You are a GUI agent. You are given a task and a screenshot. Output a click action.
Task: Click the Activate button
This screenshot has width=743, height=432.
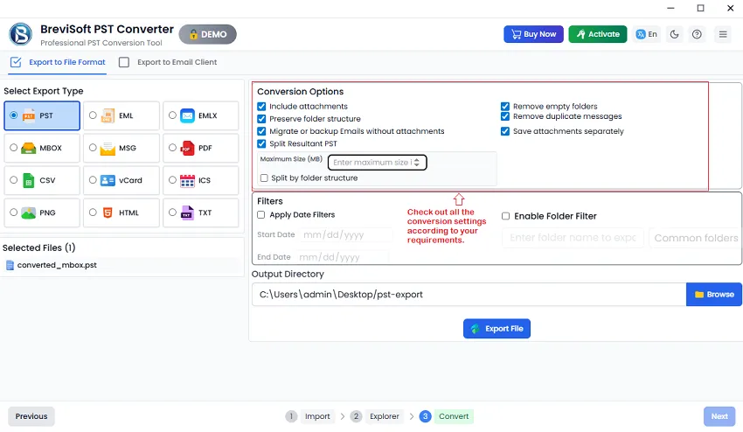(598, 34)
